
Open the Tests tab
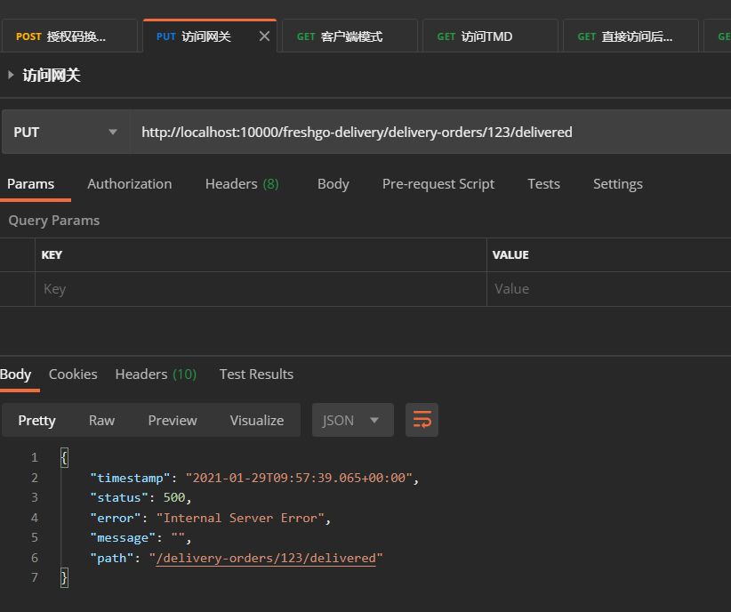(x=543, y=184)
